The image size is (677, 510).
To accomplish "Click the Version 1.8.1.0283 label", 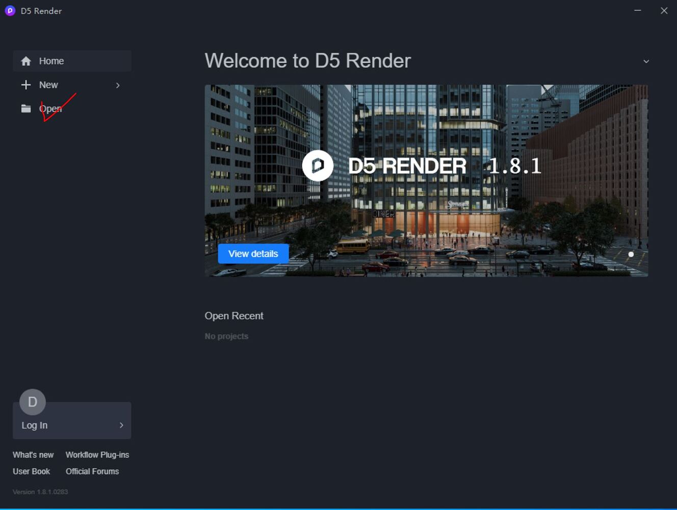I will tap(40, 492).
